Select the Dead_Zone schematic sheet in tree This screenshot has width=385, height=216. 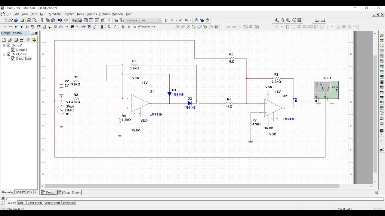[x=24, y=59]
